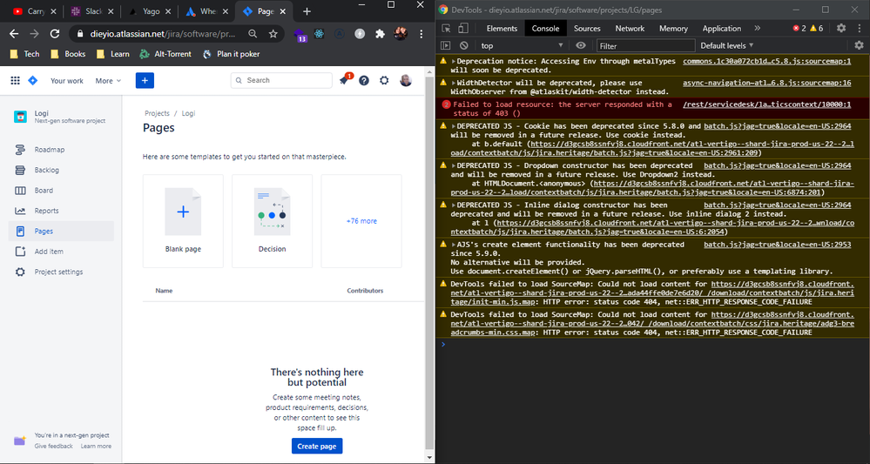Switch to the DevTools Memory tab
870x464 pixels.
pyautogui.click(x=673, y=28)
